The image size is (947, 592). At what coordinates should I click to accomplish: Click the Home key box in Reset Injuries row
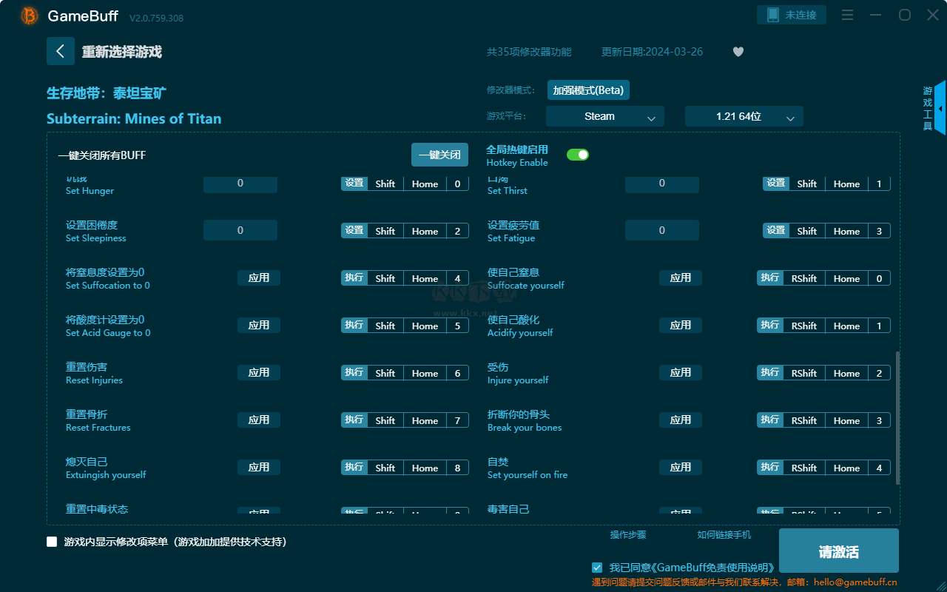pyautogui.click(x=425, y=373)
